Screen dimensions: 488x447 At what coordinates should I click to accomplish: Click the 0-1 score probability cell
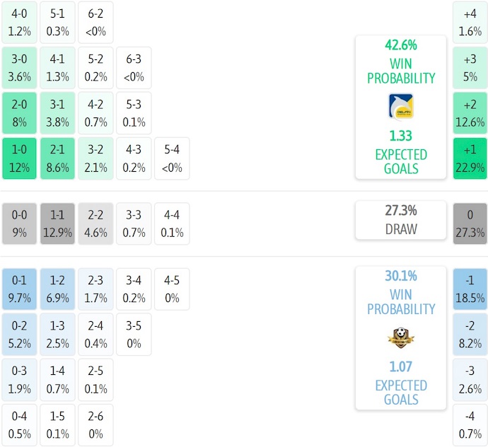(20, 289)
